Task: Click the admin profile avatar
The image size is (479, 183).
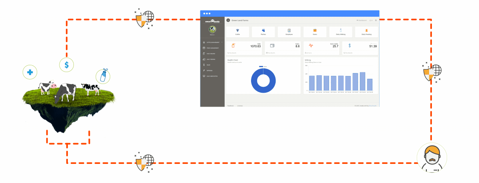Action: pyautogui.click(x=212, y=29)
